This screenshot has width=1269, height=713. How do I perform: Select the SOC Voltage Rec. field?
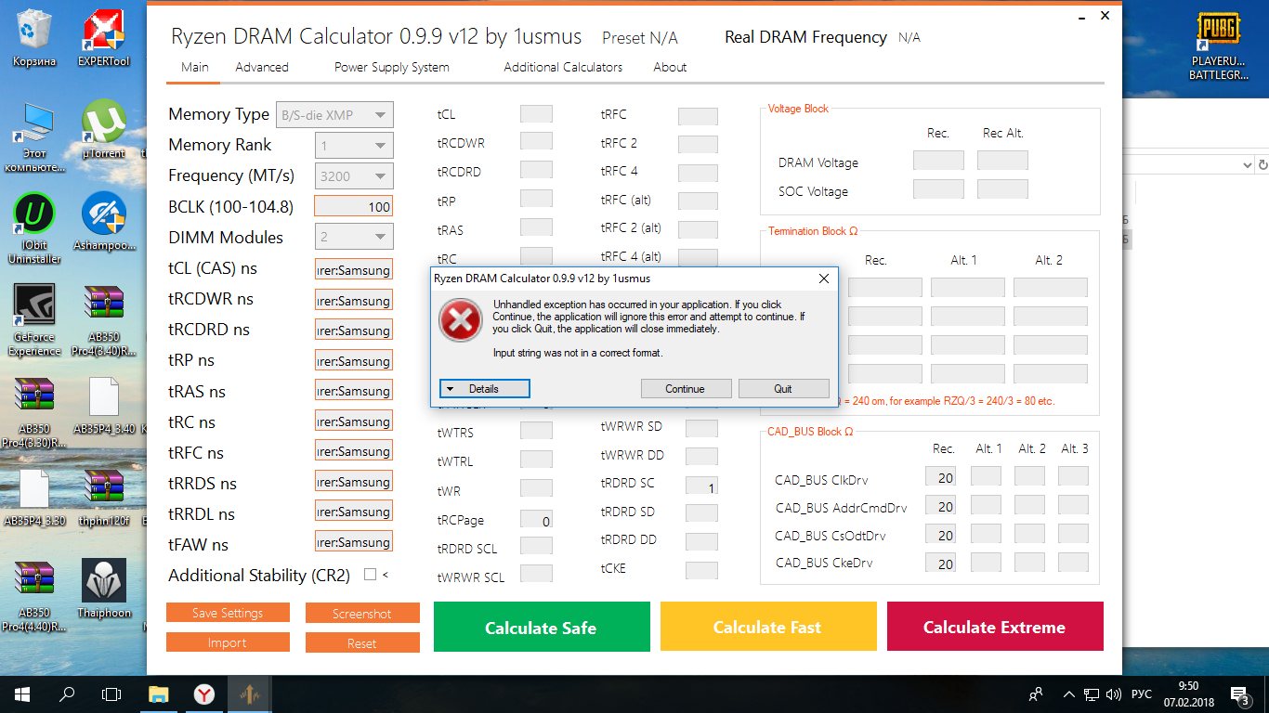[938, 189]
